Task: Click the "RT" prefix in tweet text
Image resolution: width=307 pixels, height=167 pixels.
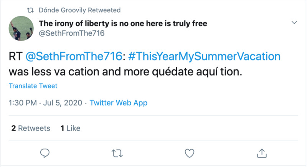Action: point(15,57)
